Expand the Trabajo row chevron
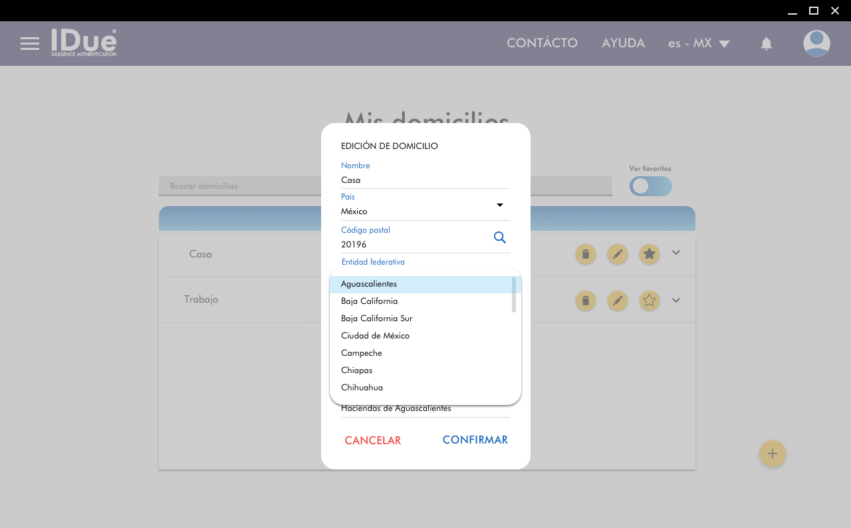The image size is (851, 528). [x=676, y=300]
